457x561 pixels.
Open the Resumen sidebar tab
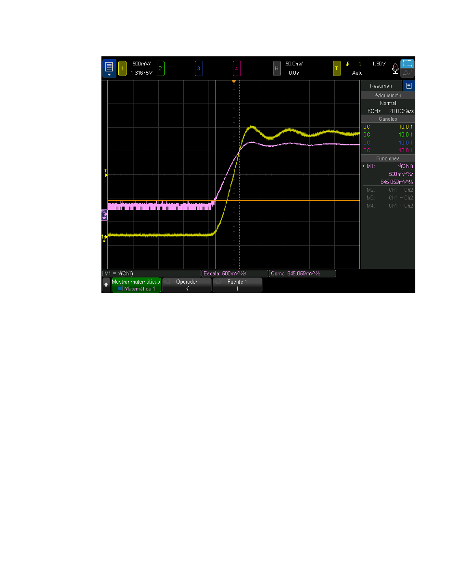click(381, 86)
